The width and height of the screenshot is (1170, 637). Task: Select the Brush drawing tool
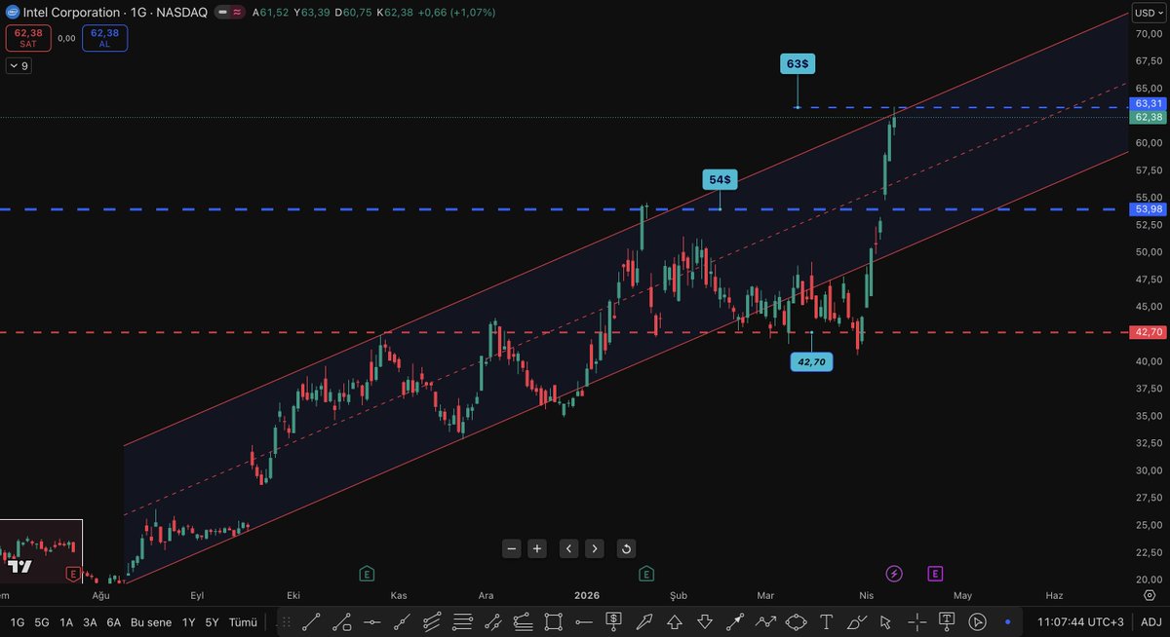pyautogui.click(x=858, y=621)
